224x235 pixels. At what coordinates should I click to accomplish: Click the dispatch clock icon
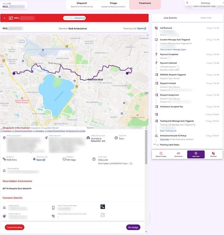pyautogui.click(x=116, y=138)
